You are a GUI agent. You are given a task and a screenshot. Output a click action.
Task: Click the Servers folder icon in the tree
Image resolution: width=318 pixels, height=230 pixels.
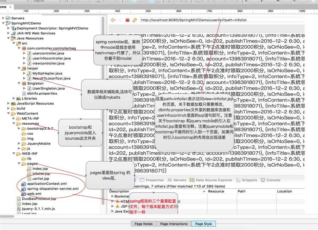tap(8, 18)
